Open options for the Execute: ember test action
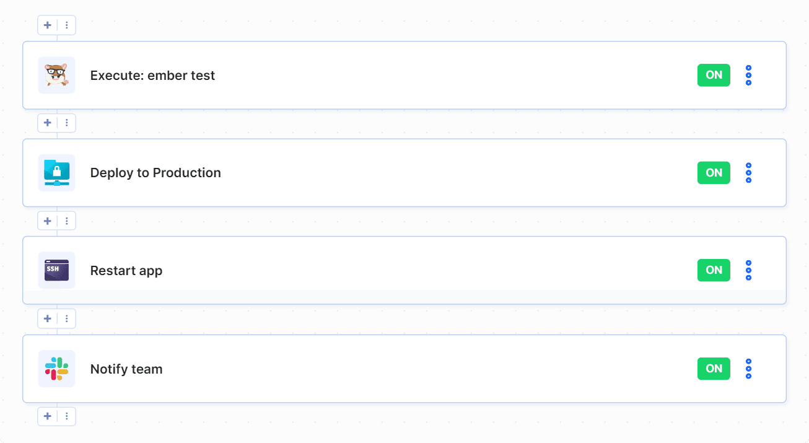This screenshot has height=443, width=809. pyautogui.click(x=748, y=75)
